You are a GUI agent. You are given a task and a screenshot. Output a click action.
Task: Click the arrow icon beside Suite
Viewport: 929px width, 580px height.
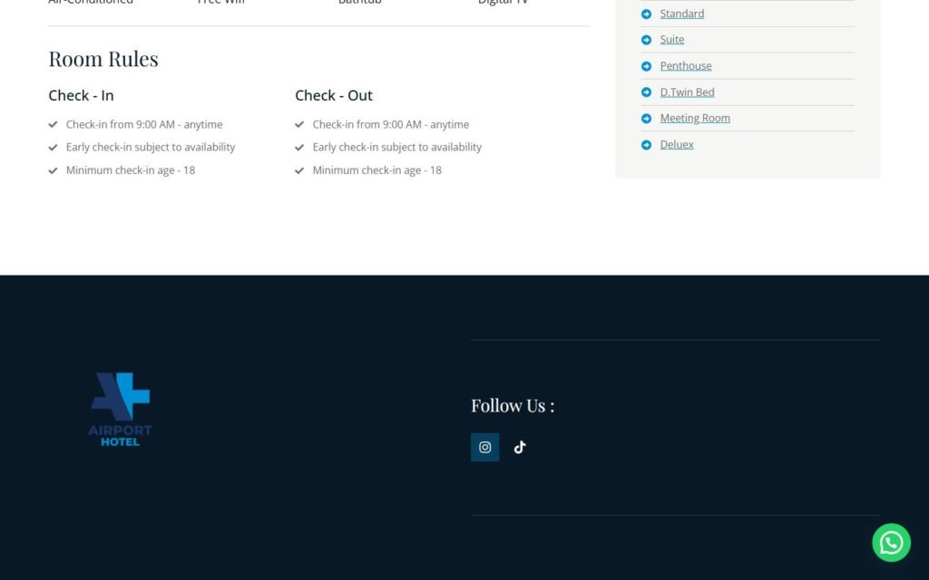(646, 40)
